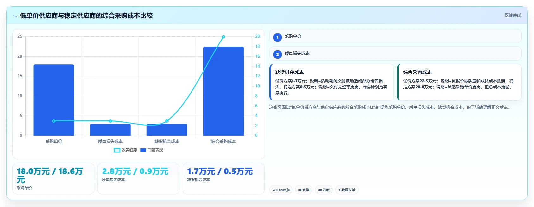Image resolution: width=534 pixels, height=207 pixels.
Task: Click the 采购单价 x-axis label
Action: click(54, 142)
